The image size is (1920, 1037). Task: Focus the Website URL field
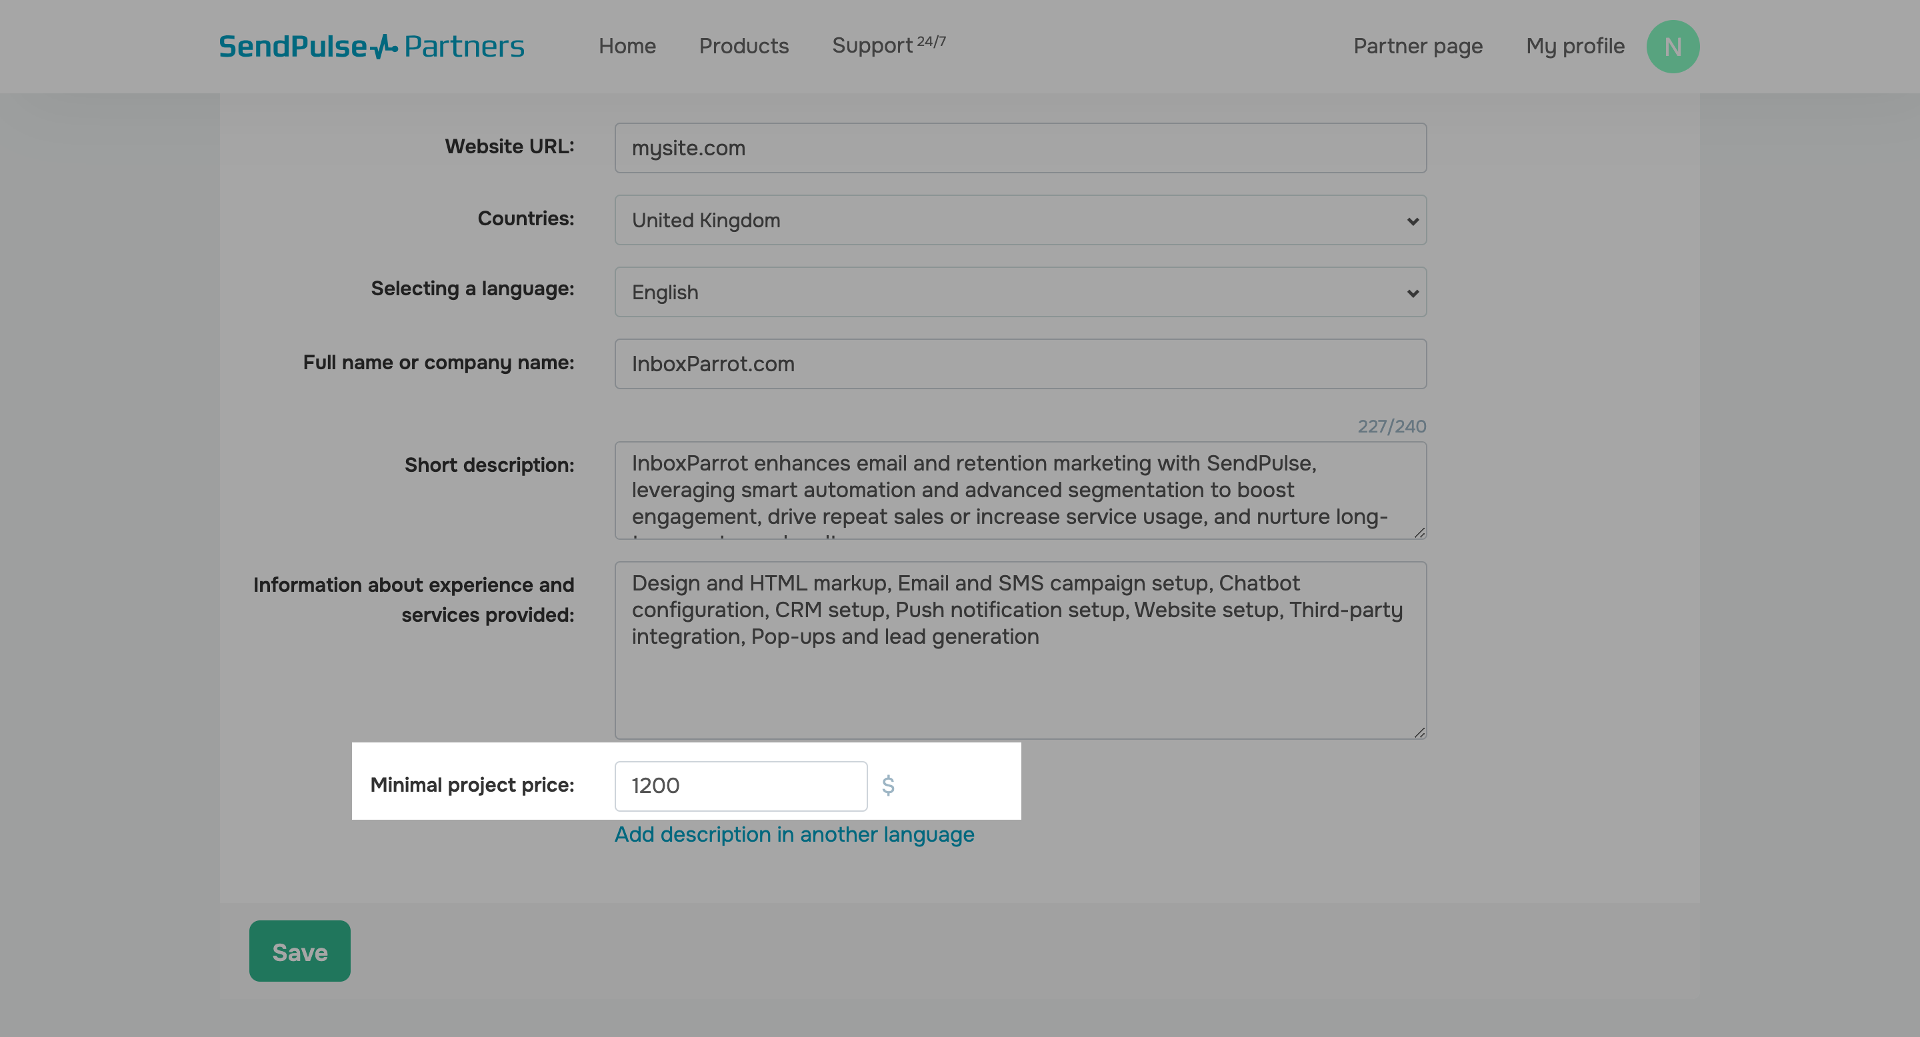[1019, 148]
